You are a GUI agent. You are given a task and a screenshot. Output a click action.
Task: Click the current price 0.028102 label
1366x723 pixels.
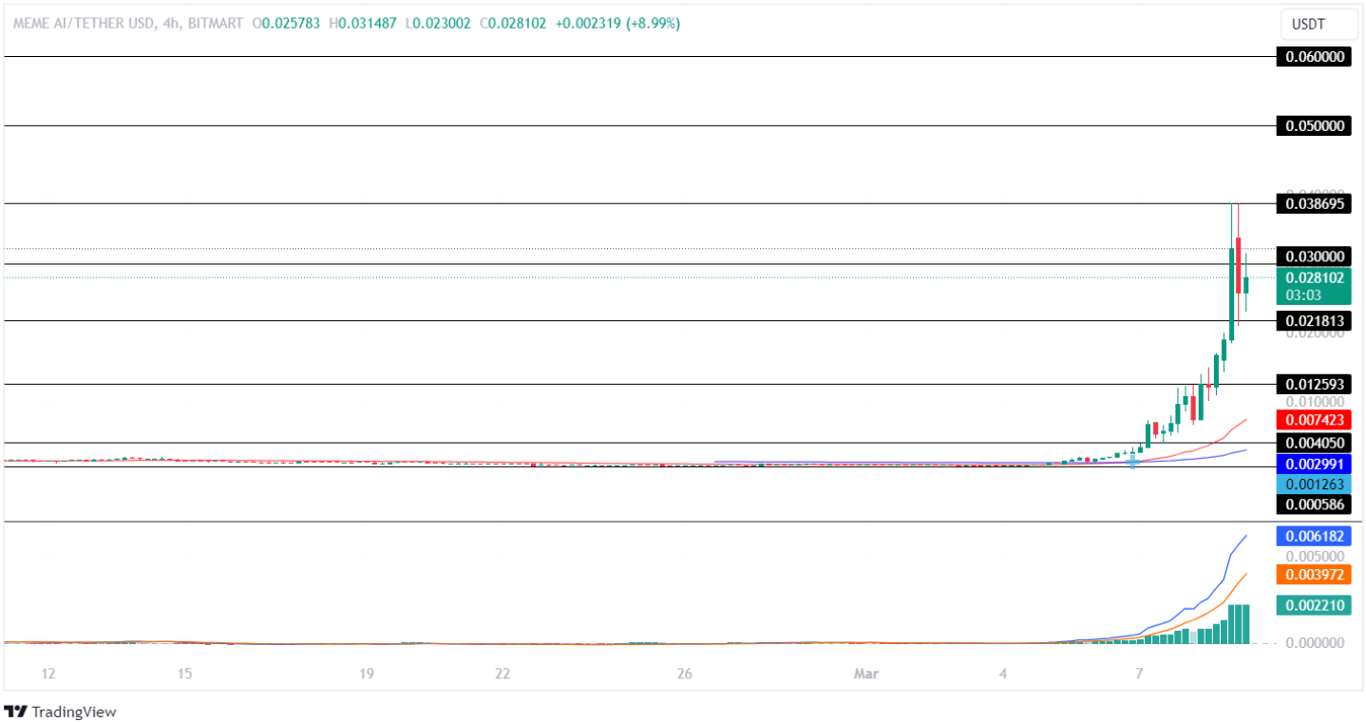click(1315, 278)
